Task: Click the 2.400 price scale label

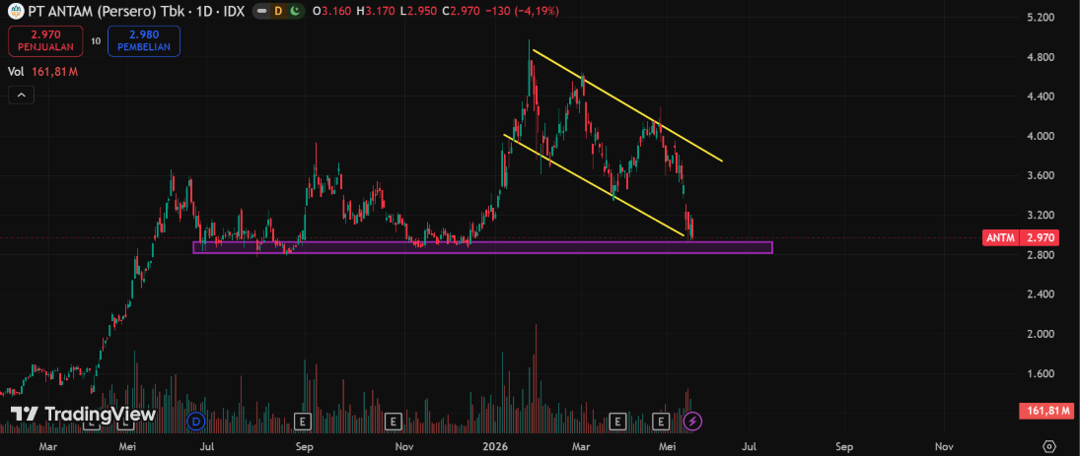Action: click(1040, 294)
